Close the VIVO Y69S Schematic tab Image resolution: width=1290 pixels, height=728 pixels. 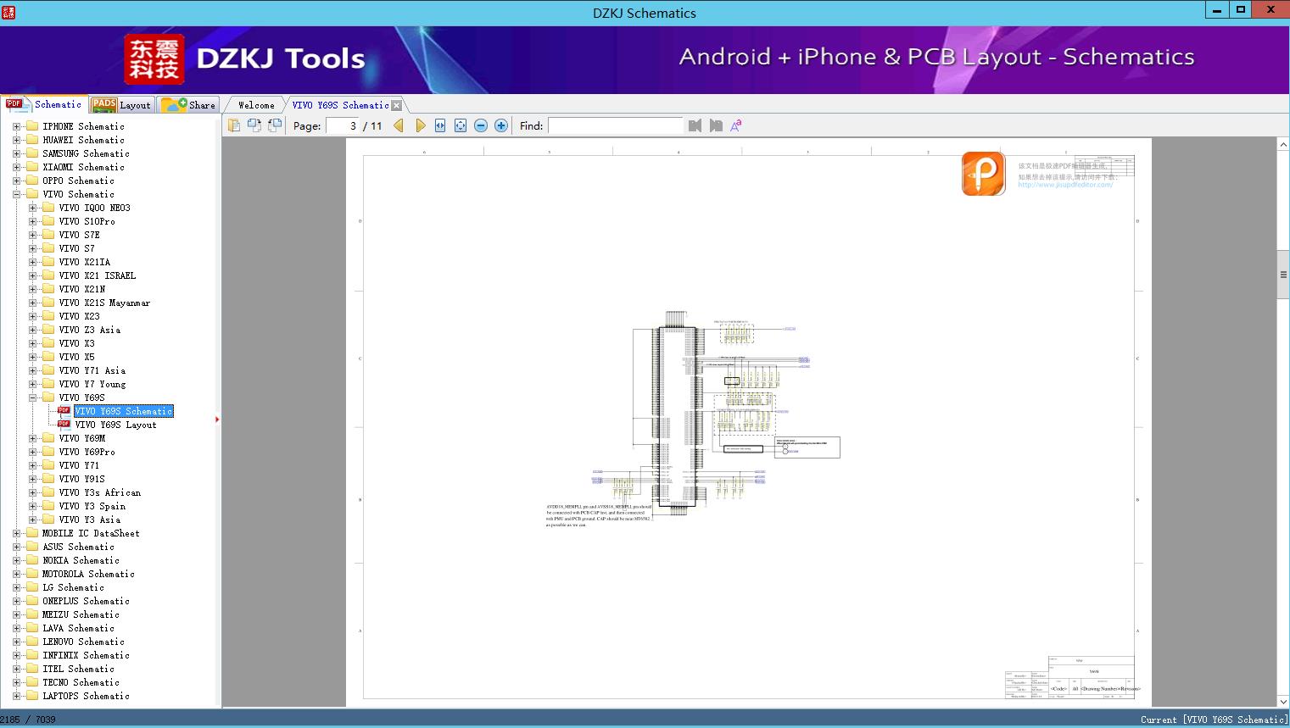tap(396, 105)
